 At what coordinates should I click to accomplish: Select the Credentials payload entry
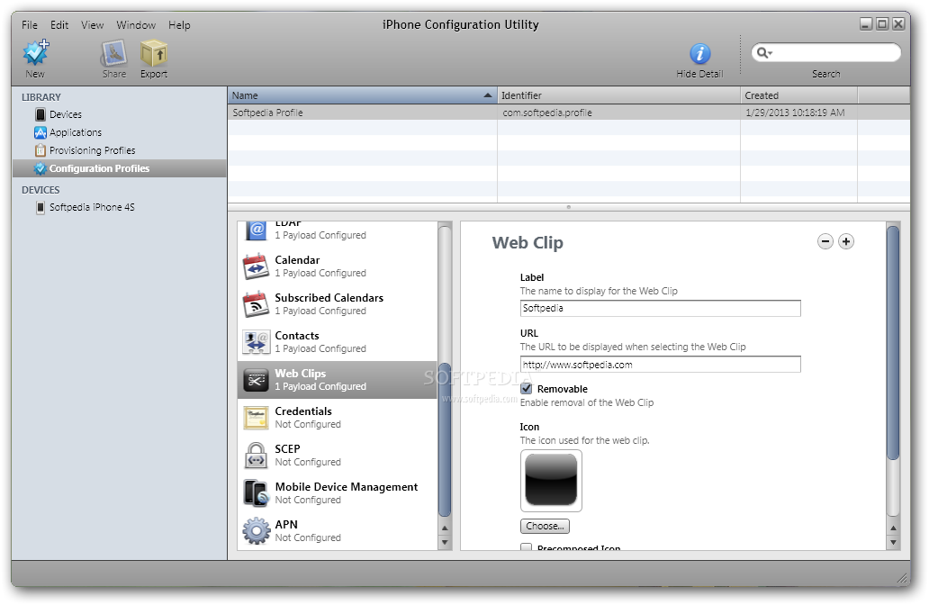338,418
